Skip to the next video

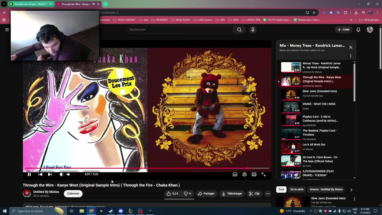tap(50, 174)
